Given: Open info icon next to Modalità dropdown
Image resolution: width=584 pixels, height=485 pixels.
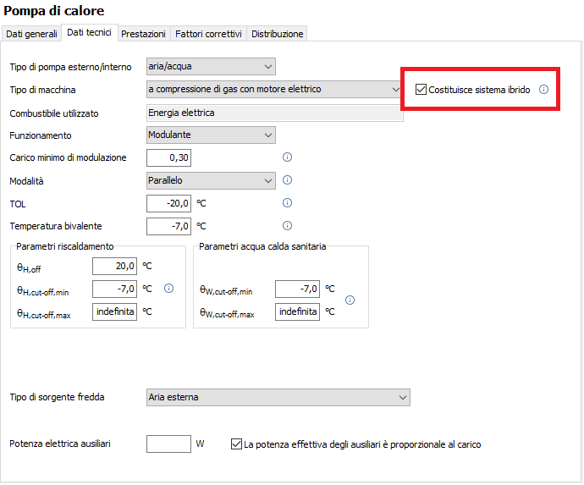Looking at the screenshot, I should pyautogui.click(x=287, y=180).
